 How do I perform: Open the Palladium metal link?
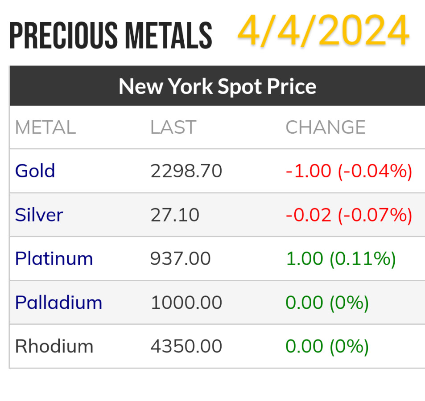coord(58,303)
